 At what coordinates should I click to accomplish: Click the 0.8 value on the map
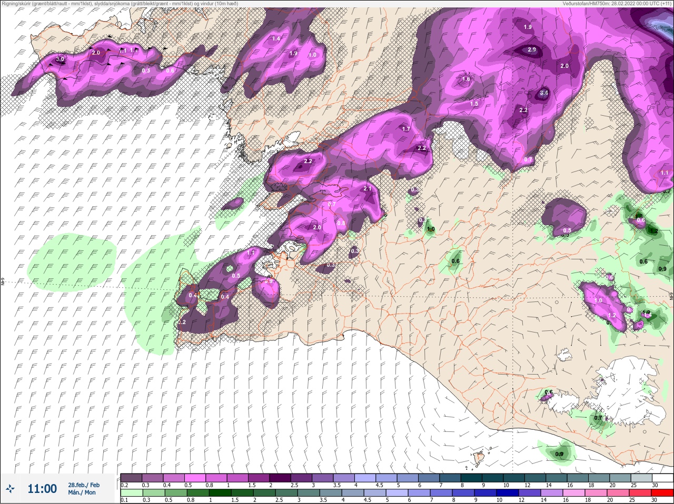[341, 223]
